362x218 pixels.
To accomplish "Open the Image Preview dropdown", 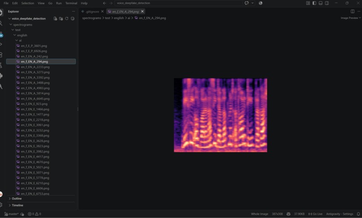I will point(350,18).
